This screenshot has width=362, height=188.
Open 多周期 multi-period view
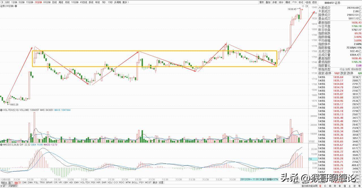click(x=118, y=2)
